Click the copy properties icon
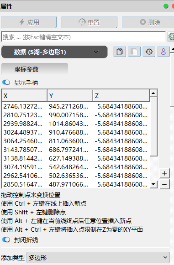 coord(120,52)
